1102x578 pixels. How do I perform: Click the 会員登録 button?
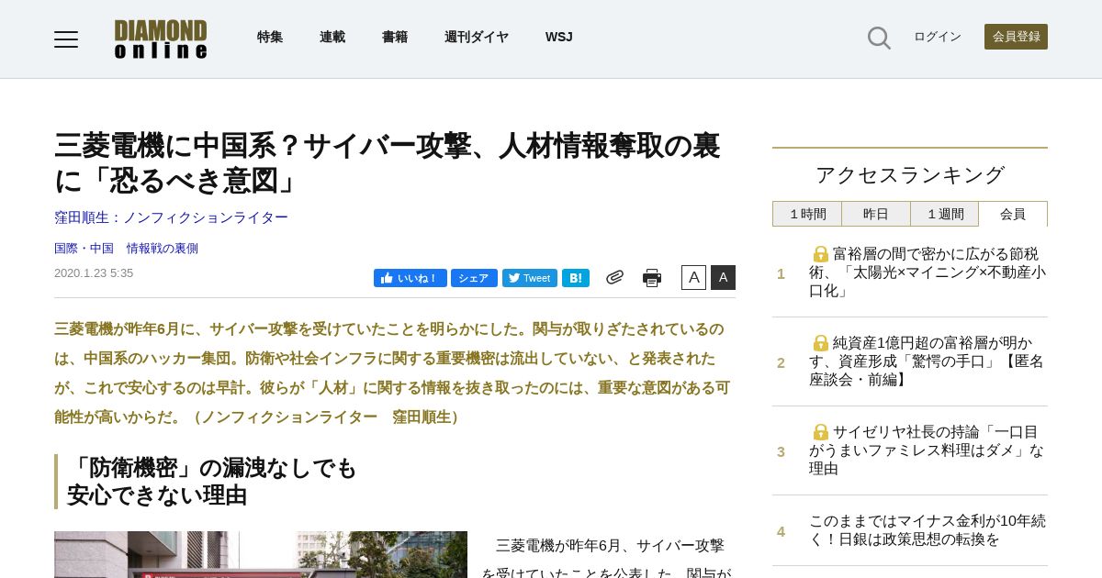(x=1016, y=37)
